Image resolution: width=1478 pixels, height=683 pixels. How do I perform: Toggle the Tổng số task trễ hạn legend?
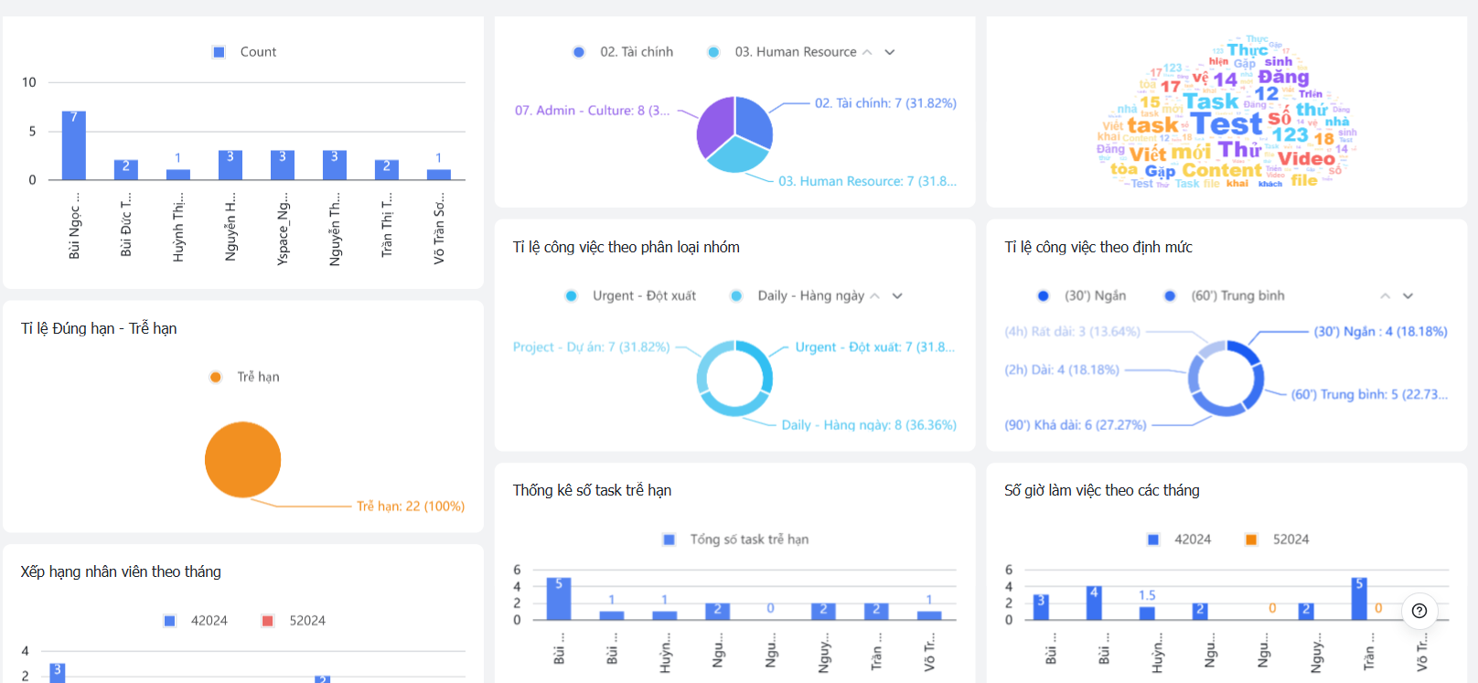[x=735, y=539]
